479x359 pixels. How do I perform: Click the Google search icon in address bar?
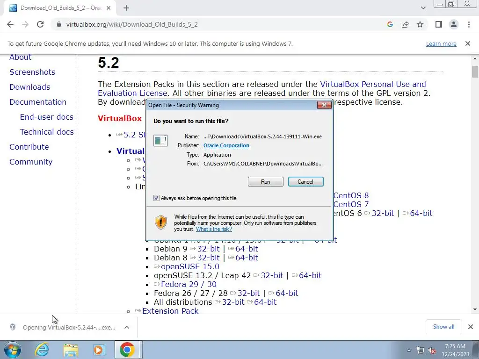tap(390, 24)
